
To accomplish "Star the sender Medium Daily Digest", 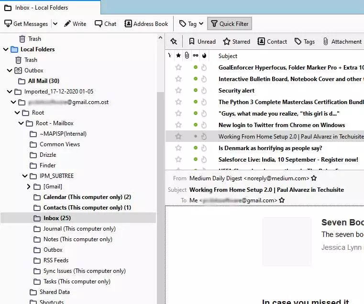I will pyautogui.click(x=314, y=178).
